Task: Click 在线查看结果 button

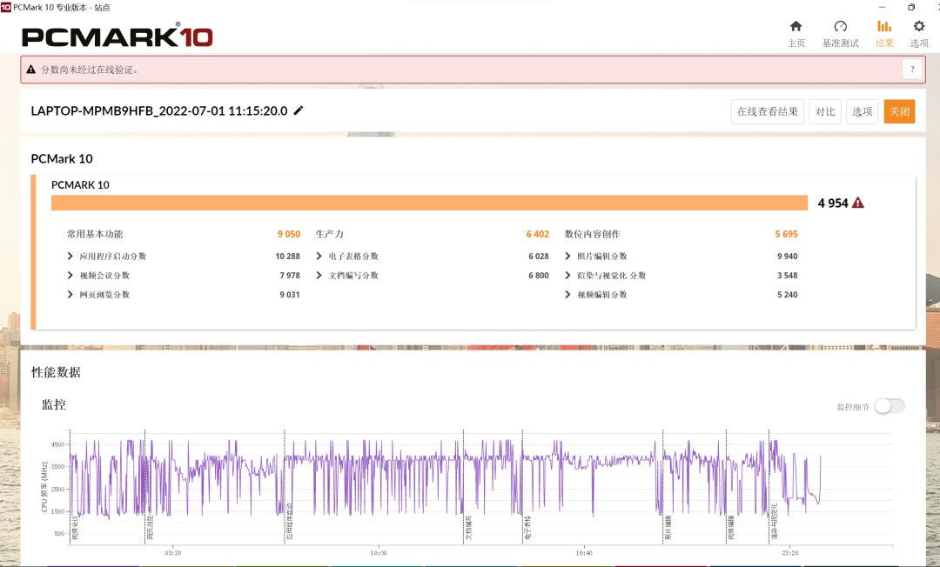Action: click(768, 111)
